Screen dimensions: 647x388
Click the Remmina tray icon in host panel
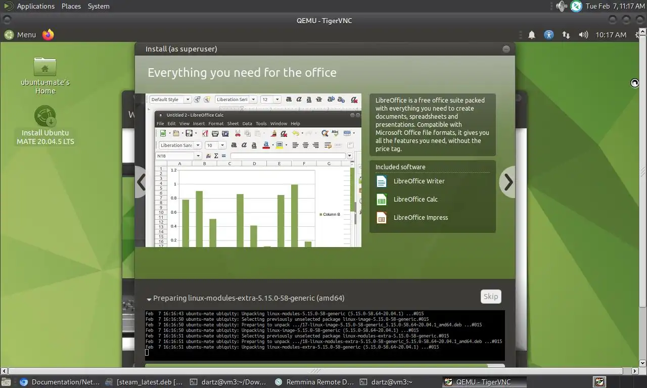click(576, 6)
